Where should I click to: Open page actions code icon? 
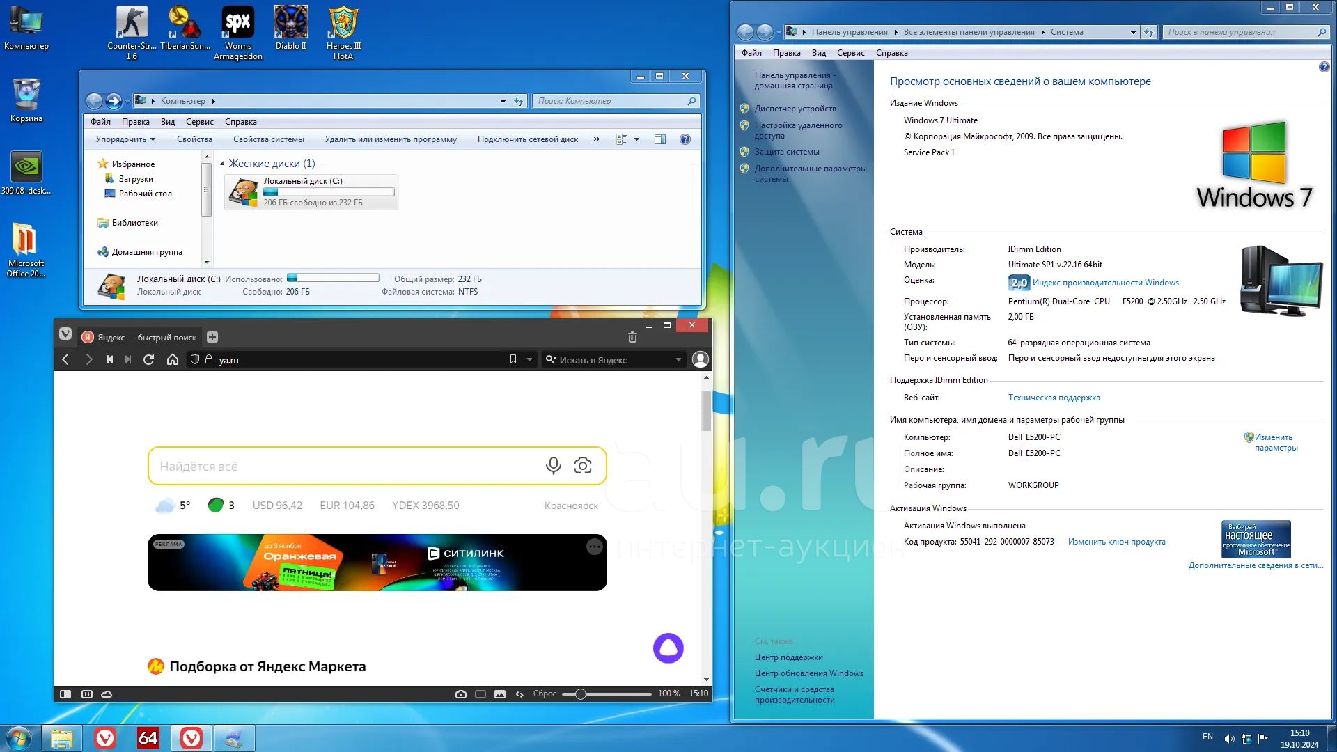519,694
